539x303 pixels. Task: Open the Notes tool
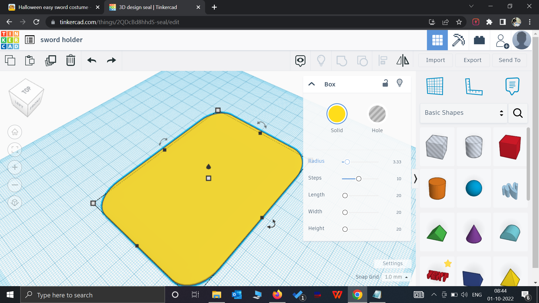pos(512,86)
